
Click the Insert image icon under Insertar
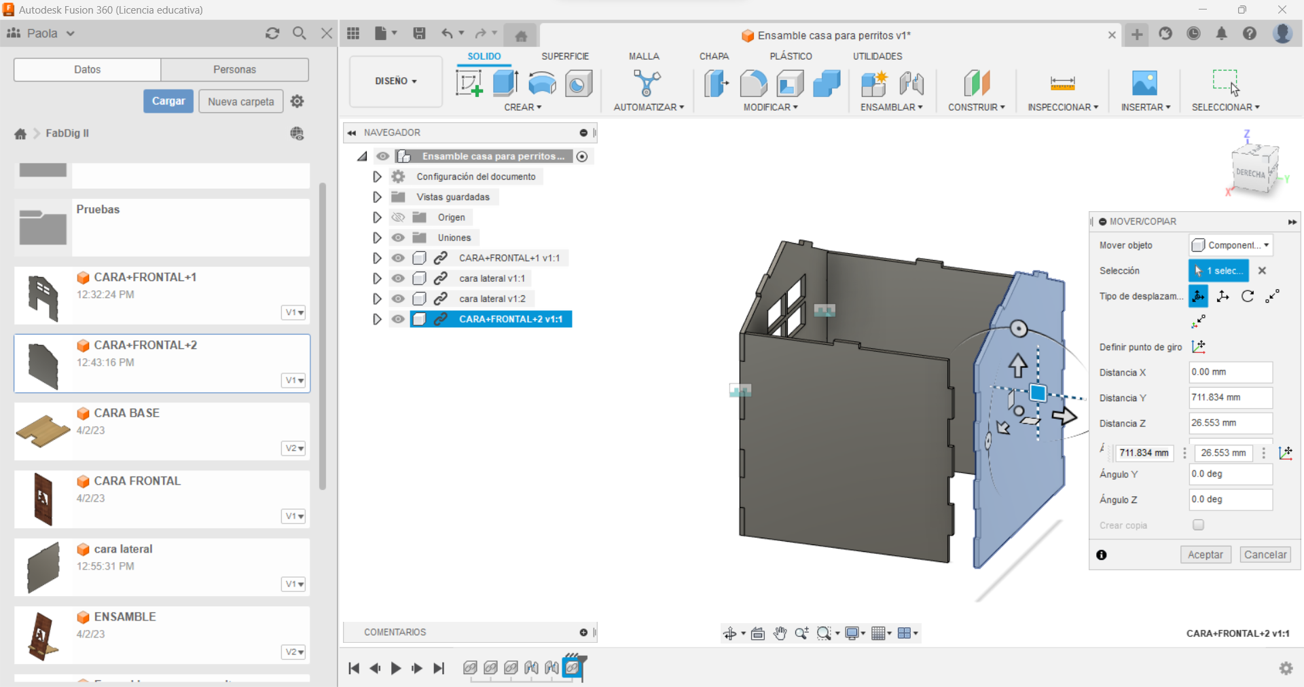click(x=1144, y=83)
